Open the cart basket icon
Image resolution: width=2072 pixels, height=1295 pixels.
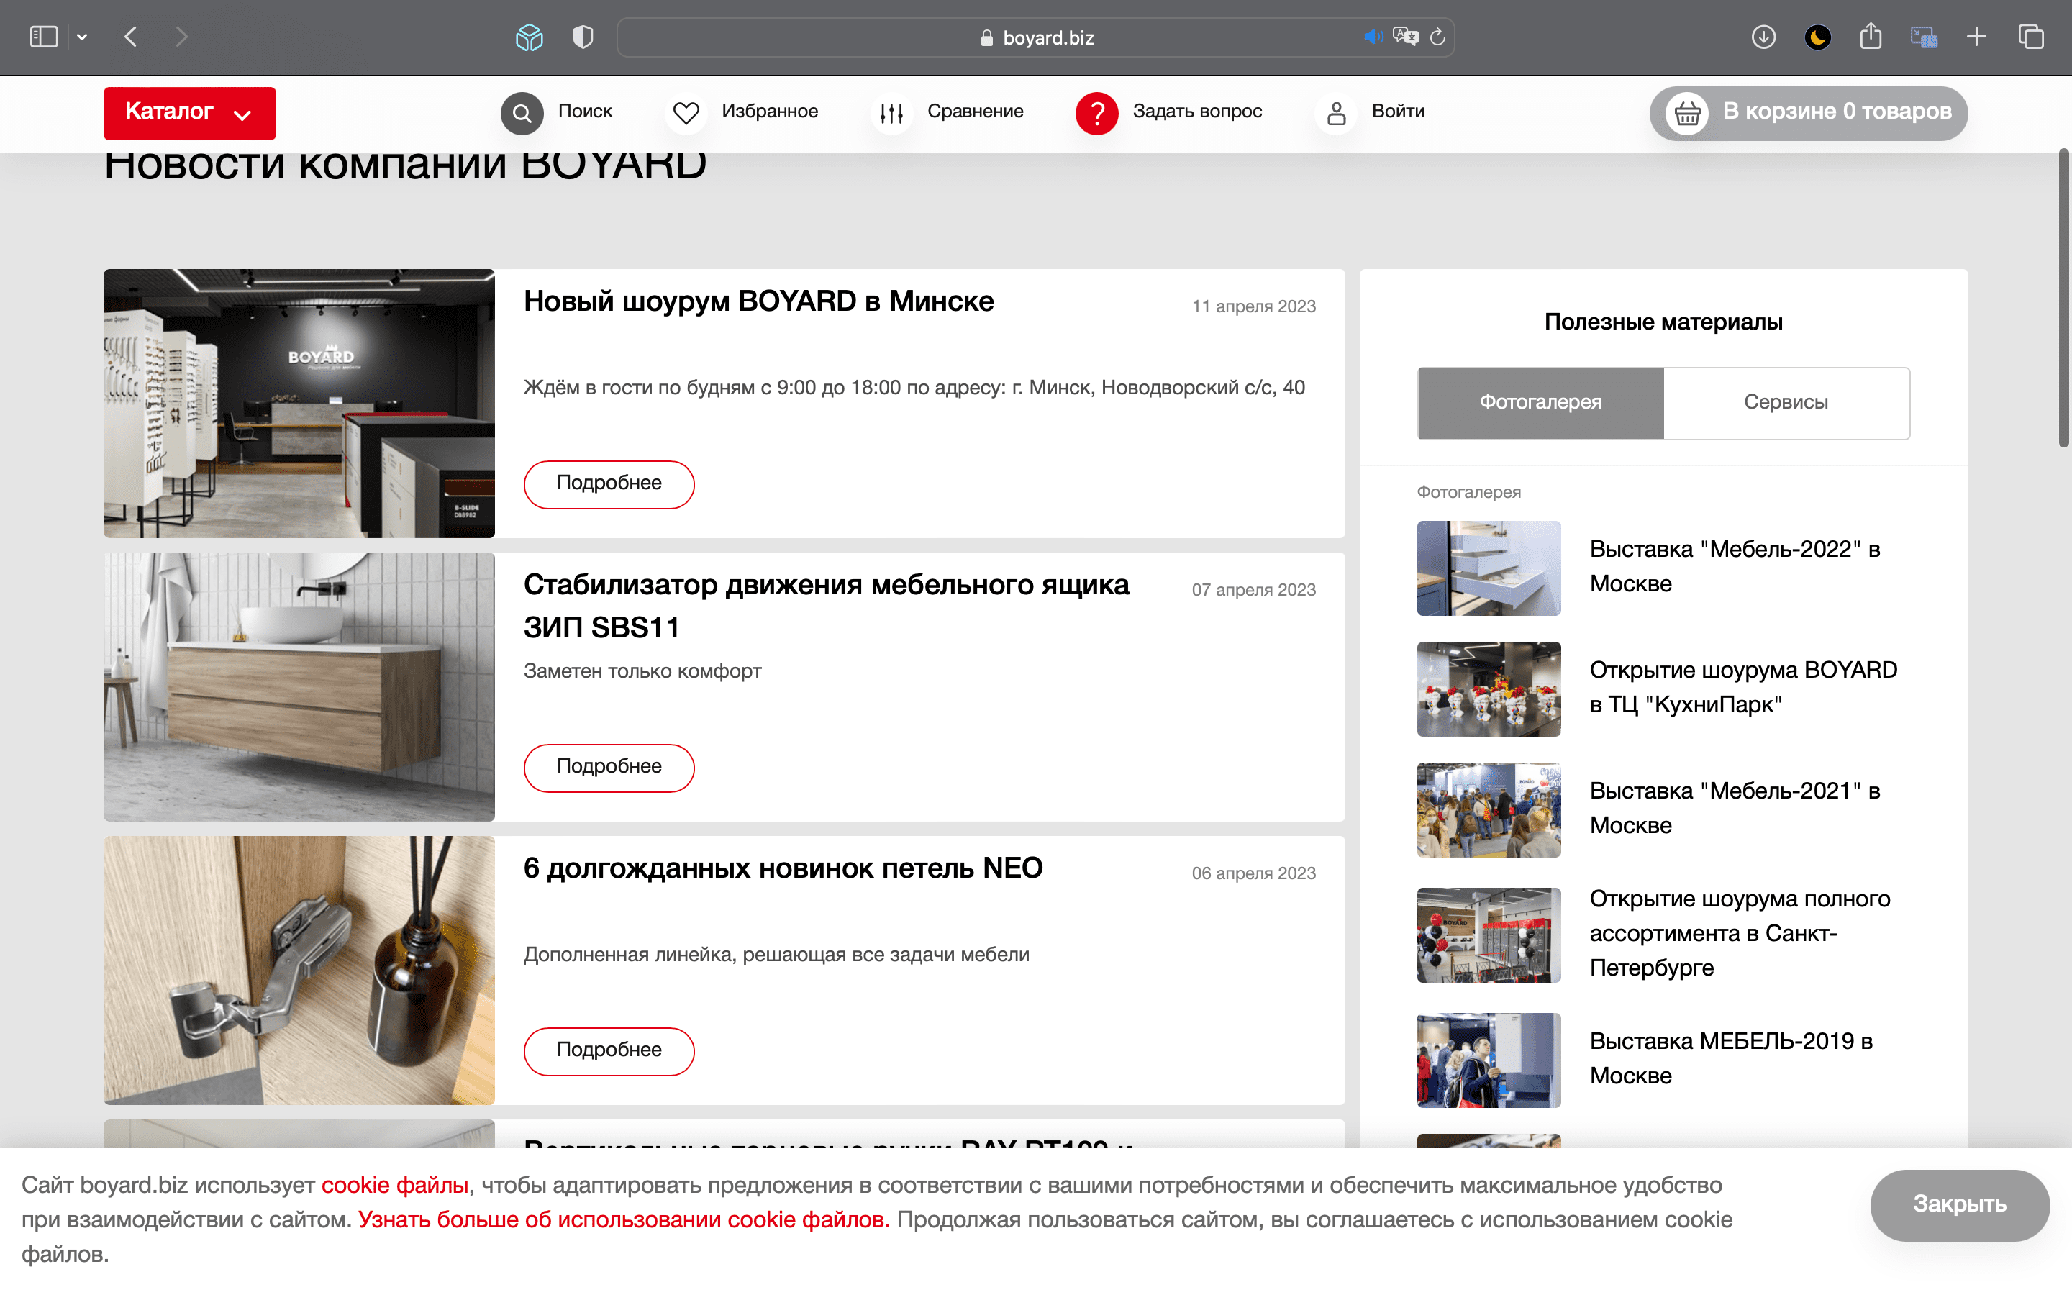[x=1686, y=113]
